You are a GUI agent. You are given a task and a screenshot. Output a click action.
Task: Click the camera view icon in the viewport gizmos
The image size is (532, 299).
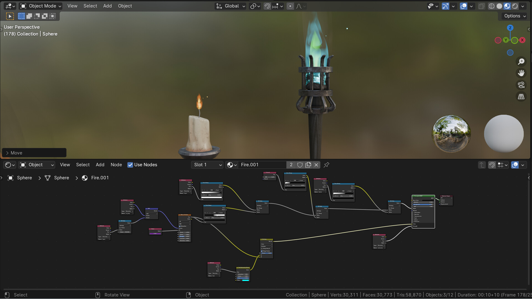pos(521,85)
